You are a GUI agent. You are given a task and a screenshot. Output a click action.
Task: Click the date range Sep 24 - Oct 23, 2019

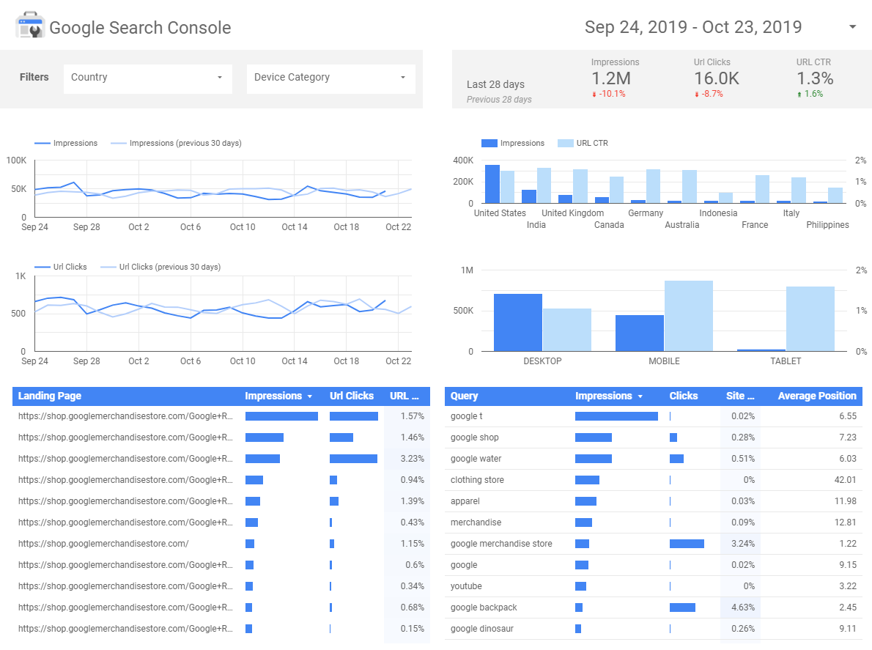(693, 26)
